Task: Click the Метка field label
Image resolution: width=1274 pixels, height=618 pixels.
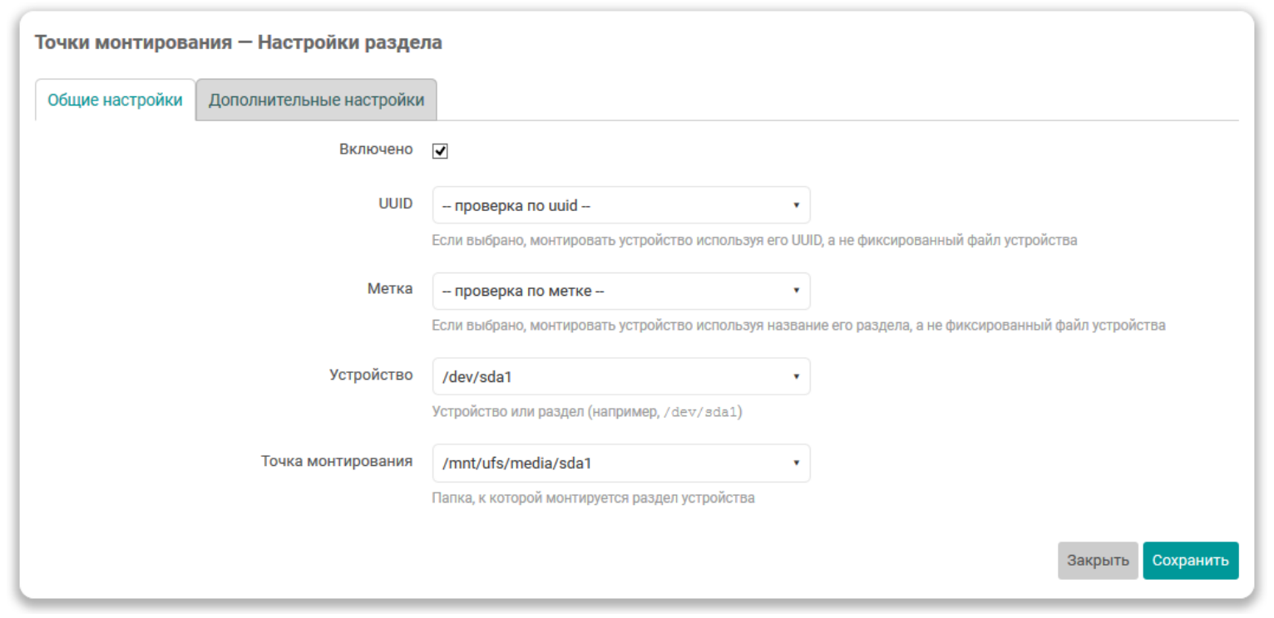Action: pos(390,289)
